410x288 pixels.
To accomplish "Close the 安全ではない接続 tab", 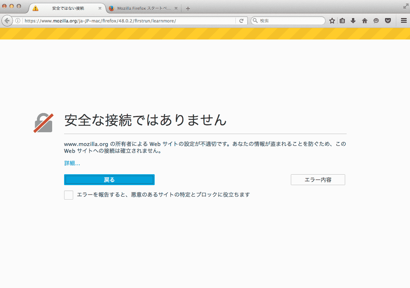I will [x=100, y=8].
